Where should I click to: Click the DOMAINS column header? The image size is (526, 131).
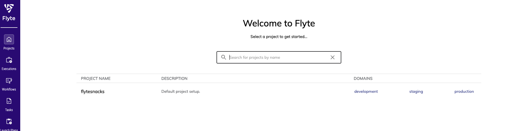pos(363,78)
